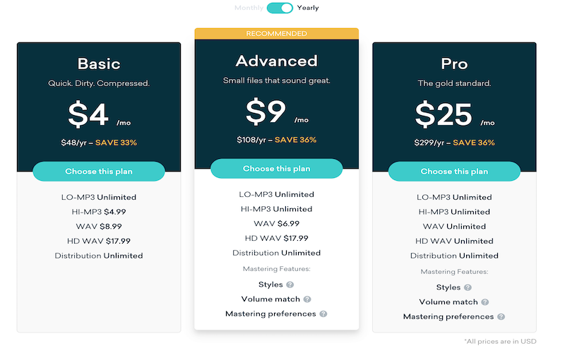Click the Pro plan $25 price
The image size is (565, 353).
coord(444,114)
